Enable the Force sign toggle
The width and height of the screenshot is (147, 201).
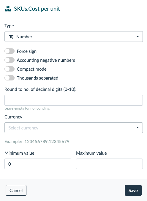(x=10, y=51)
